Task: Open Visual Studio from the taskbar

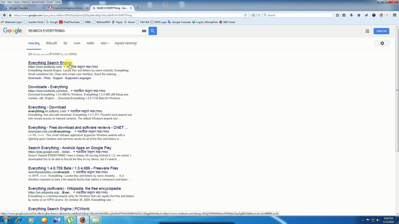Action: (x=57, y=220)
